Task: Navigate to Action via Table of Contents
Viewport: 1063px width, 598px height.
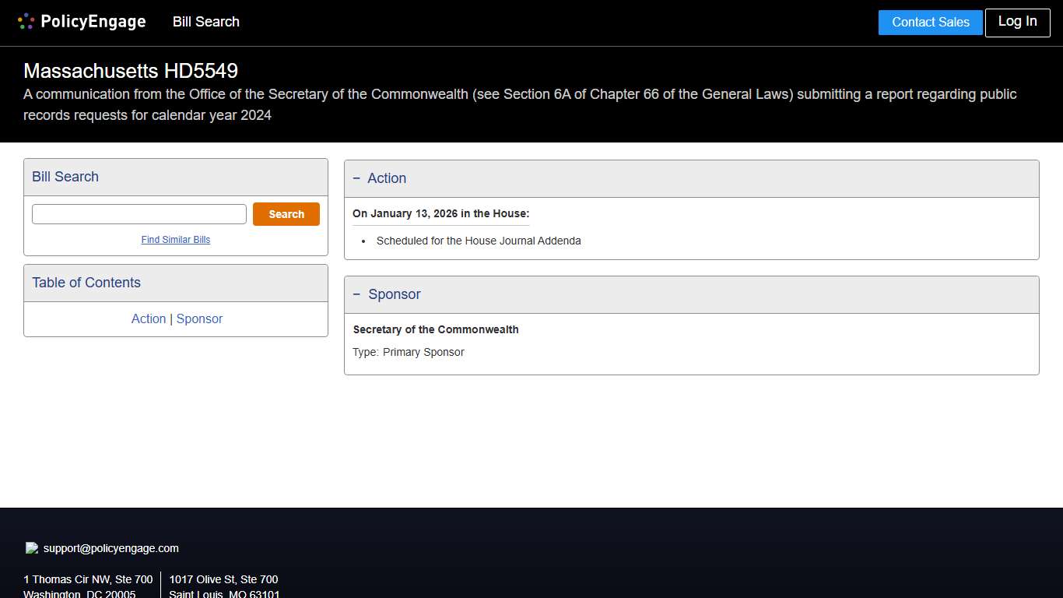Action: click(148, 318)
